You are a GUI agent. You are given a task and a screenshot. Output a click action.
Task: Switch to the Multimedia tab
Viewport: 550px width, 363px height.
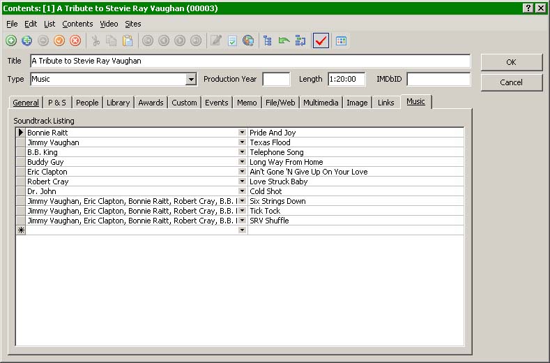tap(321, 103)
